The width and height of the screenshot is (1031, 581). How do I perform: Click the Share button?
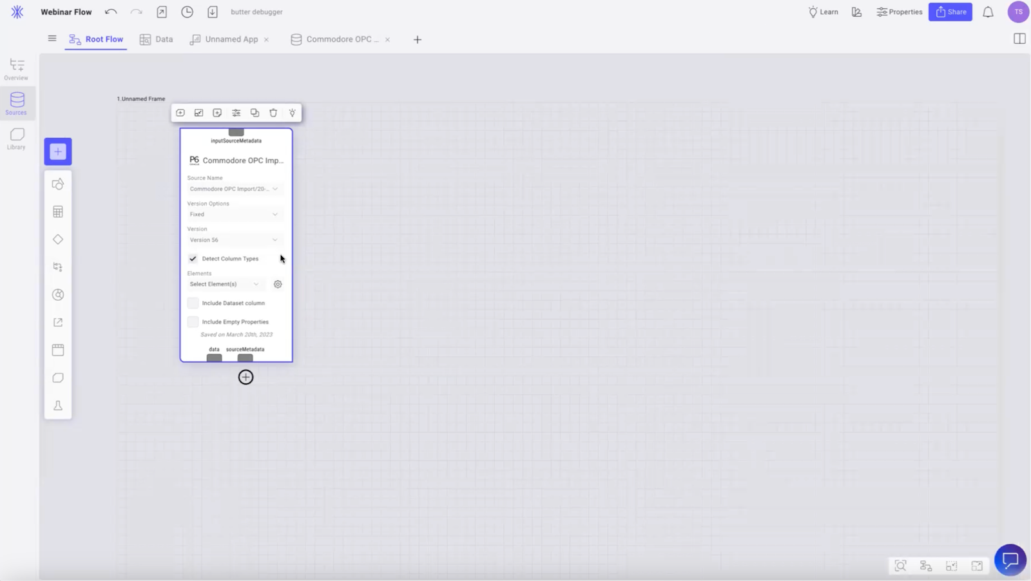tap(950, 12)
